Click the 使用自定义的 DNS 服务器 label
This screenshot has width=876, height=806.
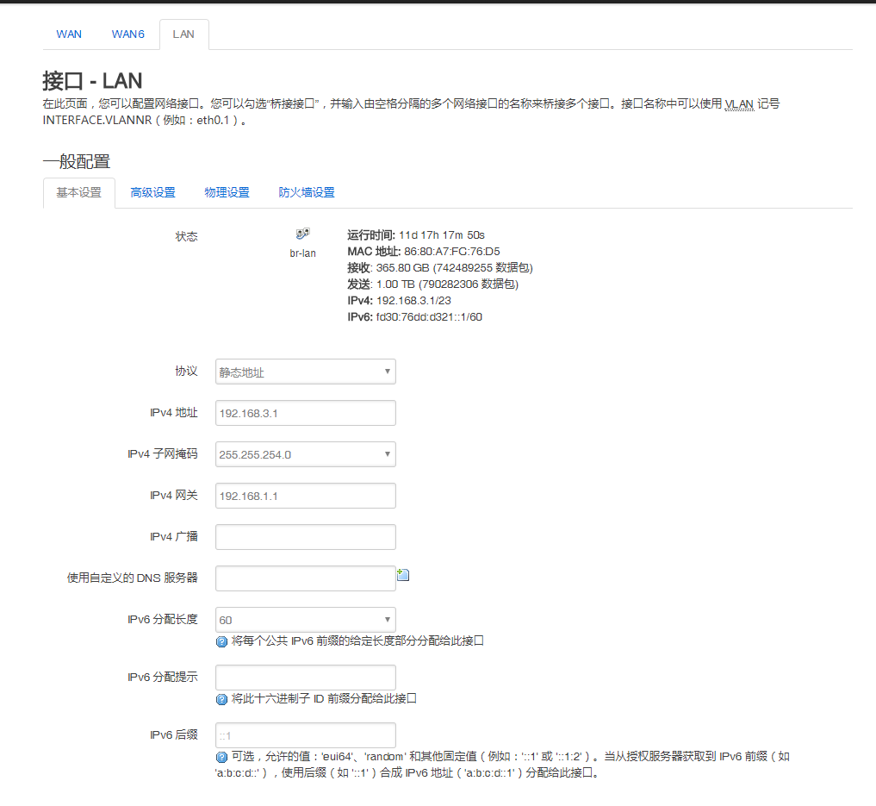[133, 578]
